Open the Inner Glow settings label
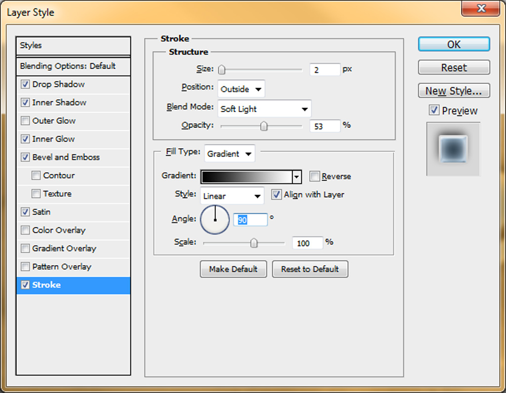 point(53,139)
